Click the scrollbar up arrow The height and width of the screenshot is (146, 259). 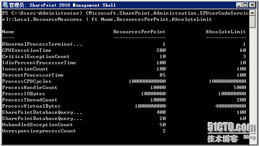point(252,13)
